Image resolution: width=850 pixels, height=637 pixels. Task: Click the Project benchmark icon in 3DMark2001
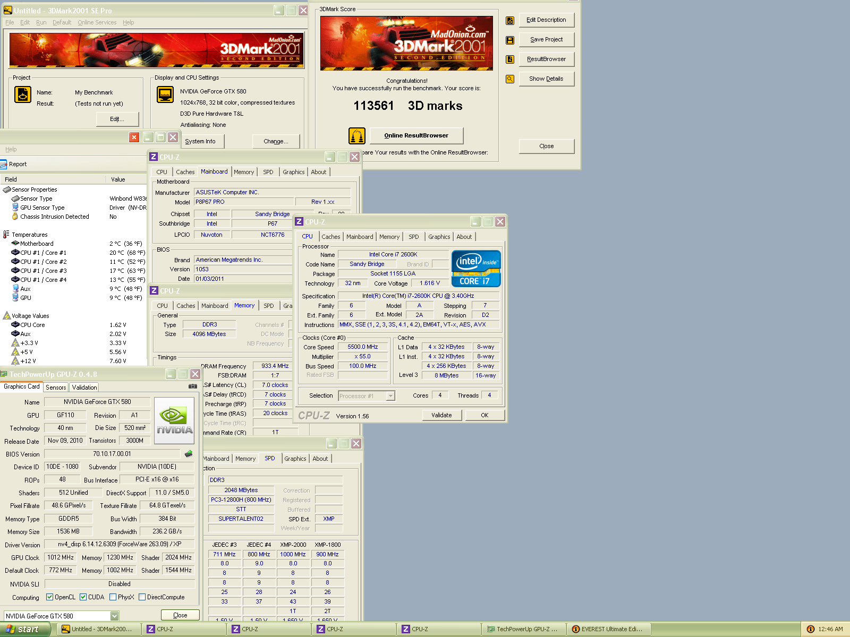tap(23, 94)
